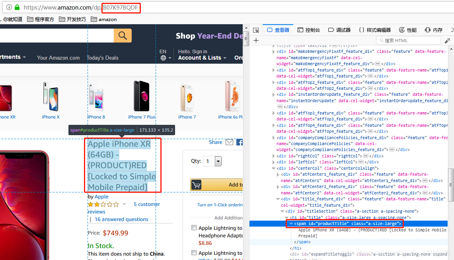The image size is (454, 260).
Task: Tick the second Apple Lightning accessory checkbox
Action: tap(194, 253)
